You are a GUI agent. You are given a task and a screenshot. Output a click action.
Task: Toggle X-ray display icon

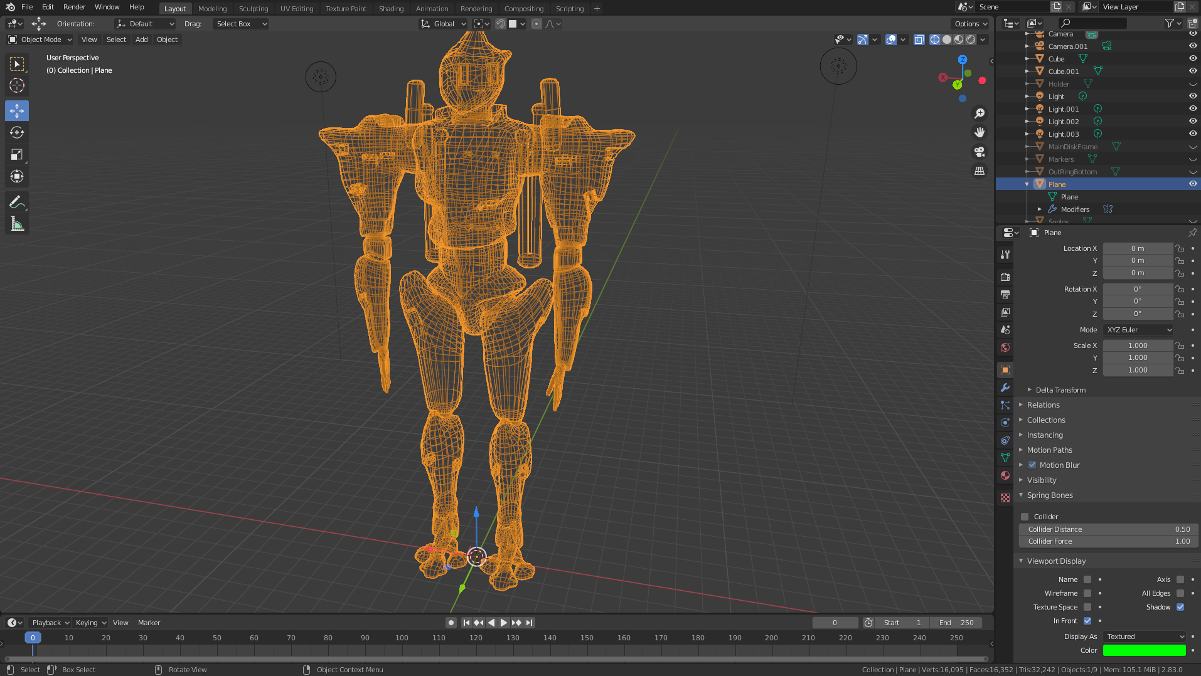919,40
